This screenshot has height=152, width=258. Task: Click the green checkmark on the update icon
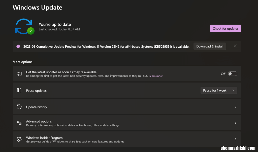(x=30, y=31)
